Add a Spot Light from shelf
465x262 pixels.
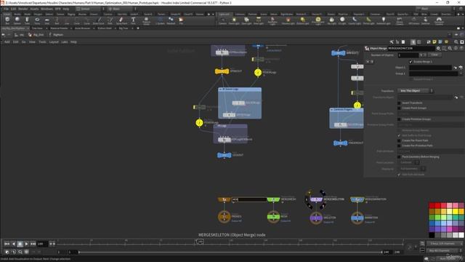click(x=246, y=20)
